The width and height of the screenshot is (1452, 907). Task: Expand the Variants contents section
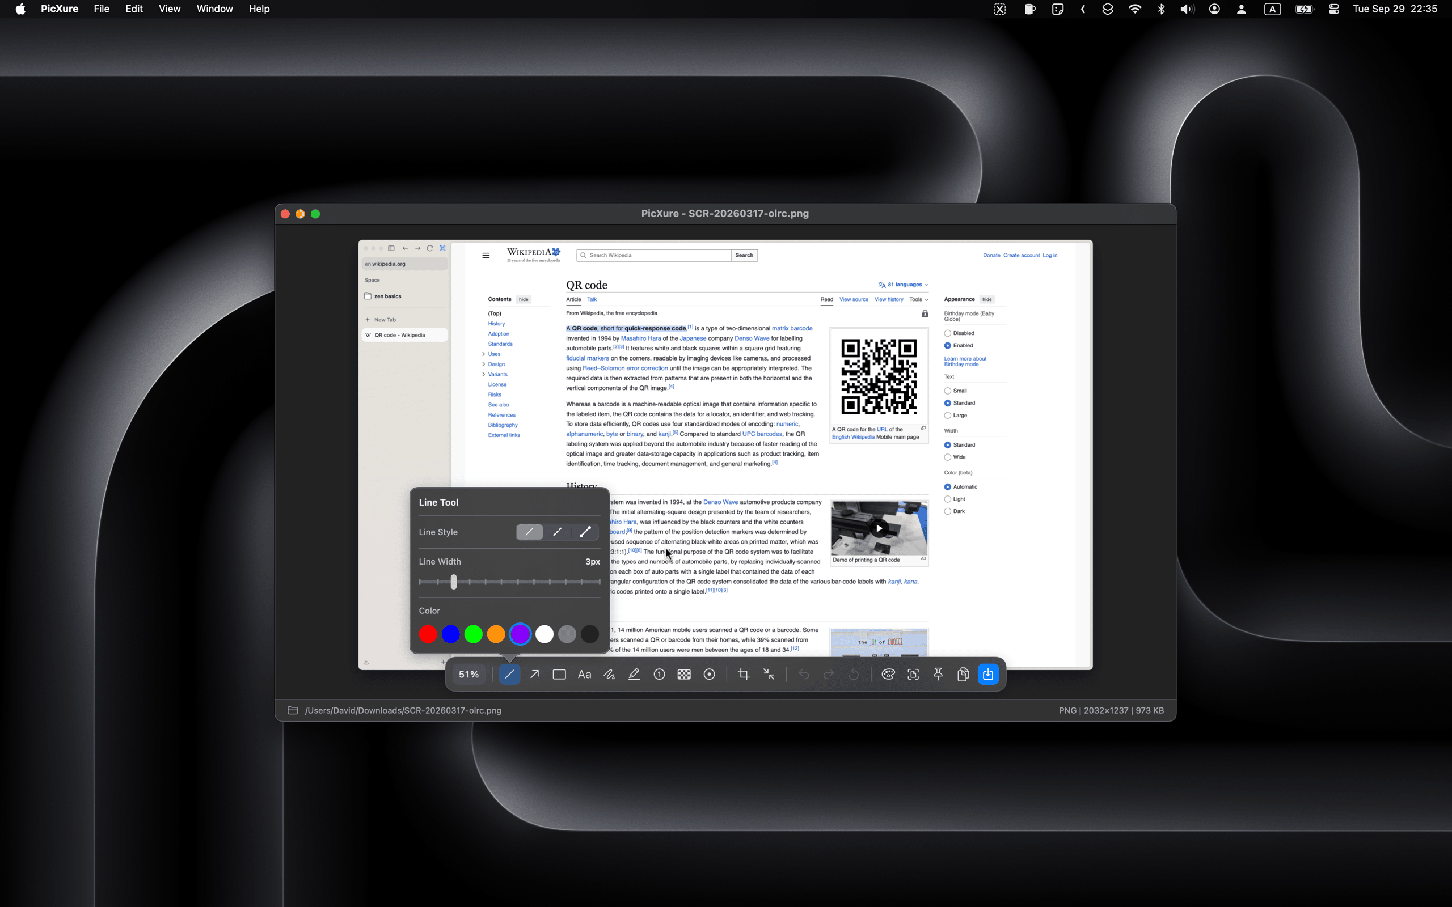[x=484, y=374]
